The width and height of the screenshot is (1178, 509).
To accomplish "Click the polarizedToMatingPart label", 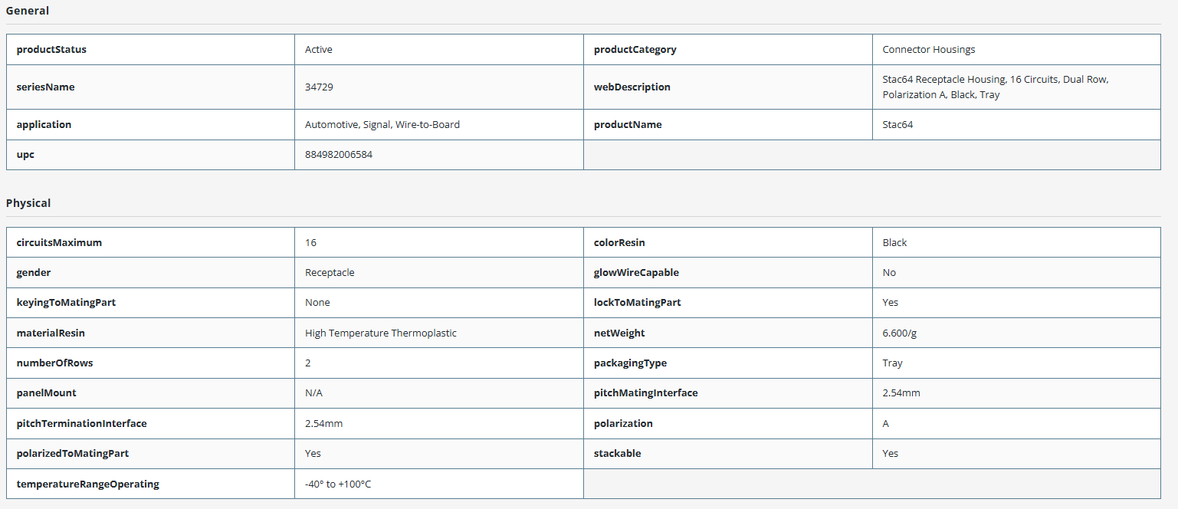I will tap(73, 453).
